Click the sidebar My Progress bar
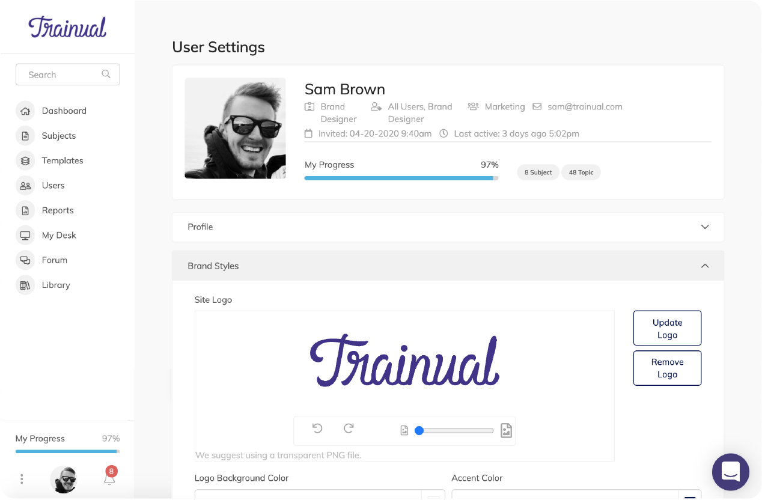 click(67, 451)
